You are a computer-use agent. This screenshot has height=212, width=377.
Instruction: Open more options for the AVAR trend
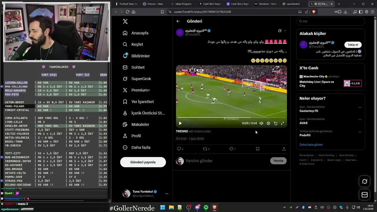coord(360,120)
